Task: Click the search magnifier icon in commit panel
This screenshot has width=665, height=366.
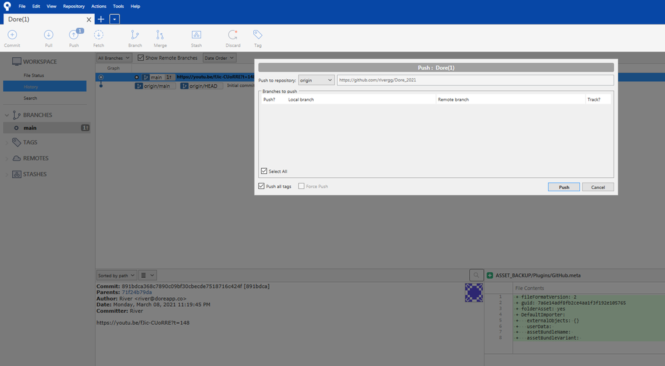Action: tap(476, 275)
